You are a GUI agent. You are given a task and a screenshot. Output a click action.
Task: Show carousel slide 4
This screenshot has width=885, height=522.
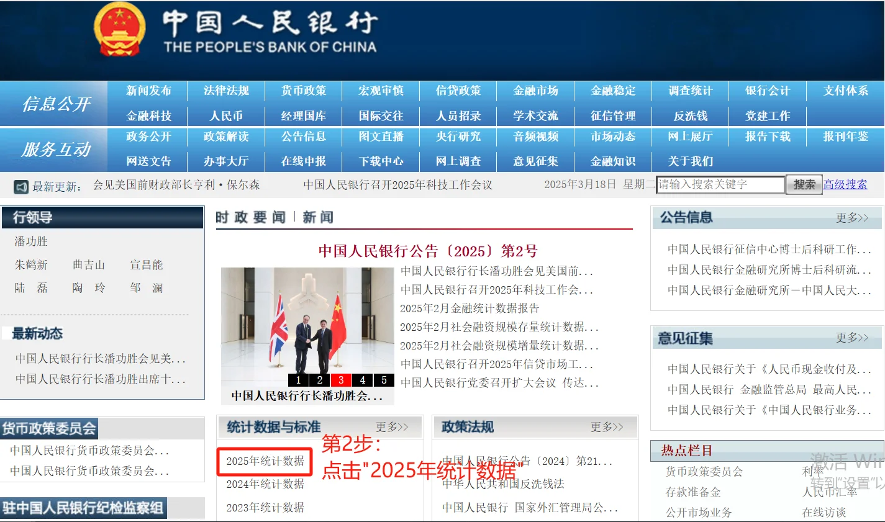pyautogui.click(x=363, y=380)
